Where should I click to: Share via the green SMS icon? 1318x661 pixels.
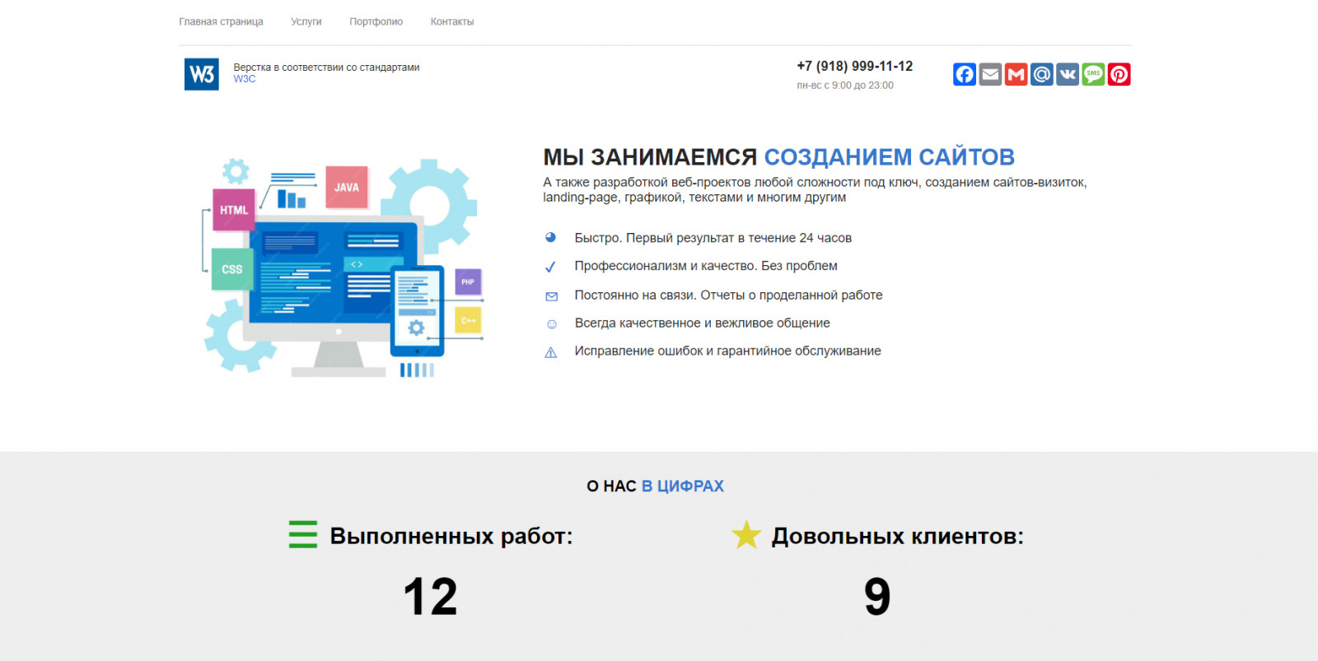tap(1093, 74)
